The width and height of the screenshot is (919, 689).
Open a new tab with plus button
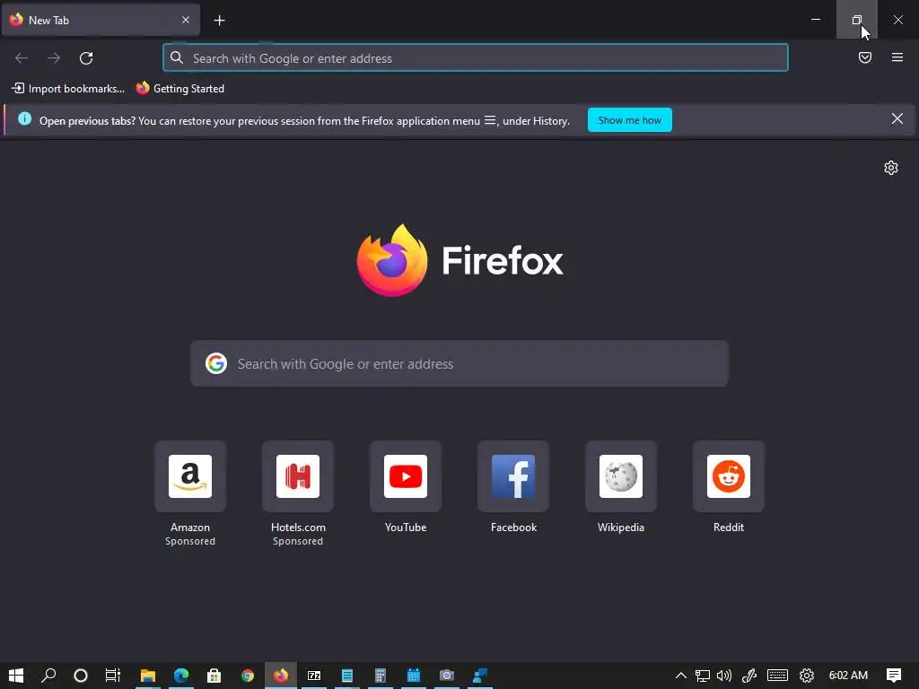point(219,21)
